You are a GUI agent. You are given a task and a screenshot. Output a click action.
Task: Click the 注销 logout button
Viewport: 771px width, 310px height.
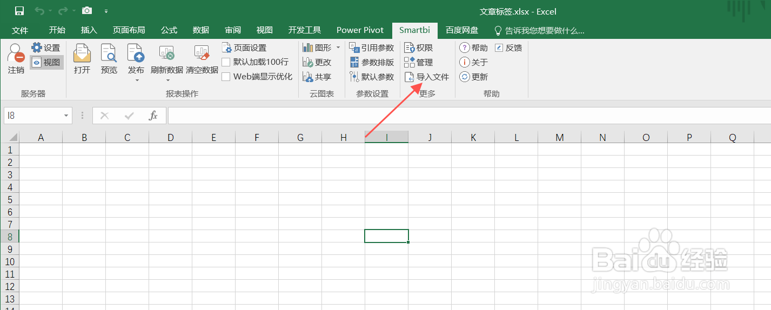[16, 59]
